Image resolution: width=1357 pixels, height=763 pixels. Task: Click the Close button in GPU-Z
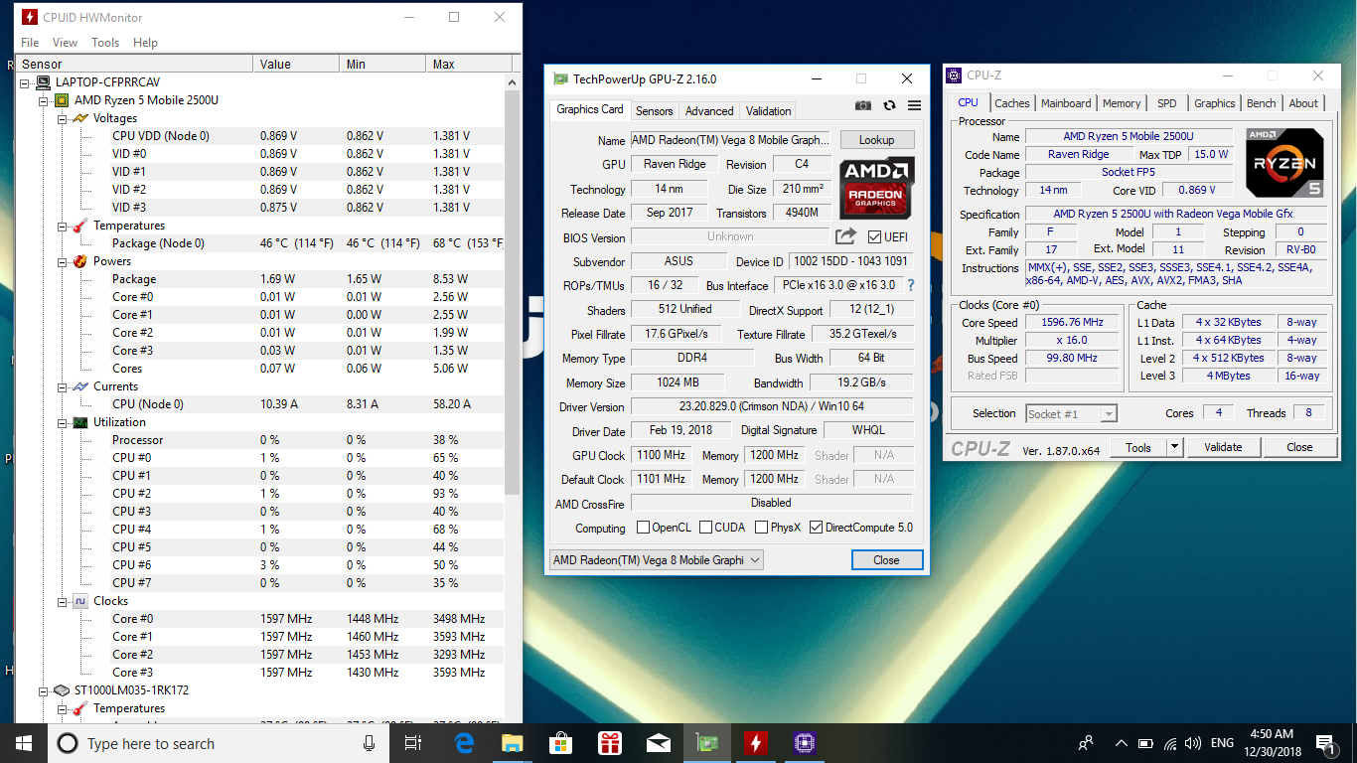coord(886,560)
